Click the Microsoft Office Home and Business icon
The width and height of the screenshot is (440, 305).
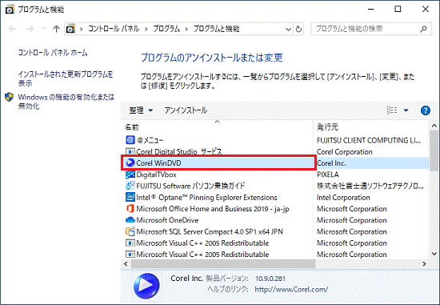tap(130, 209)
